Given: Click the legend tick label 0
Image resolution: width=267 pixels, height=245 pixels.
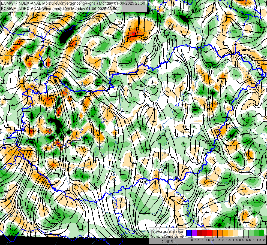Looking at the screenshot, I should point(243,240).
